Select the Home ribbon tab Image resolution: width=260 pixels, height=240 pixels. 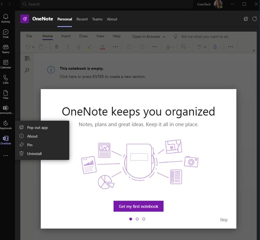click(47, 36)
